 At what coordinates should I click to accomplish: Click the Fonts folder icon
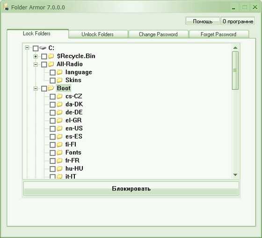point(59,152)
